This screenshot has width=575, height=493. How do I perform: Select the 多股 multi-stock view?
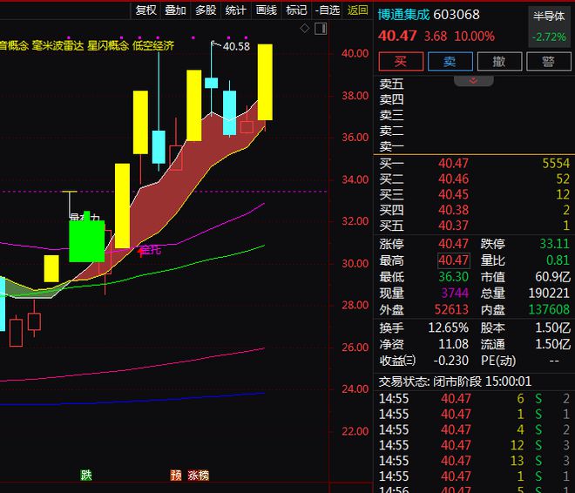(206, 10)
